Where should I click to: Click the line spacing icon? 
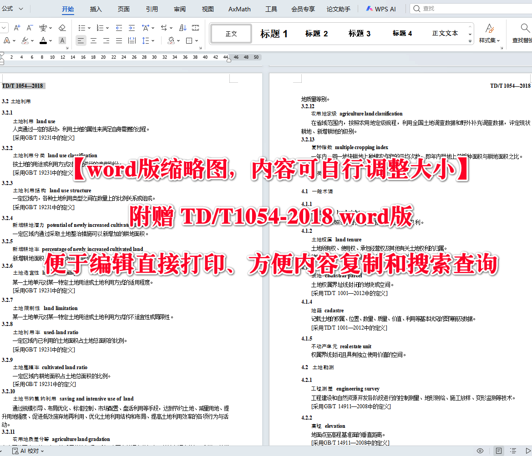[x=146, y=40]
